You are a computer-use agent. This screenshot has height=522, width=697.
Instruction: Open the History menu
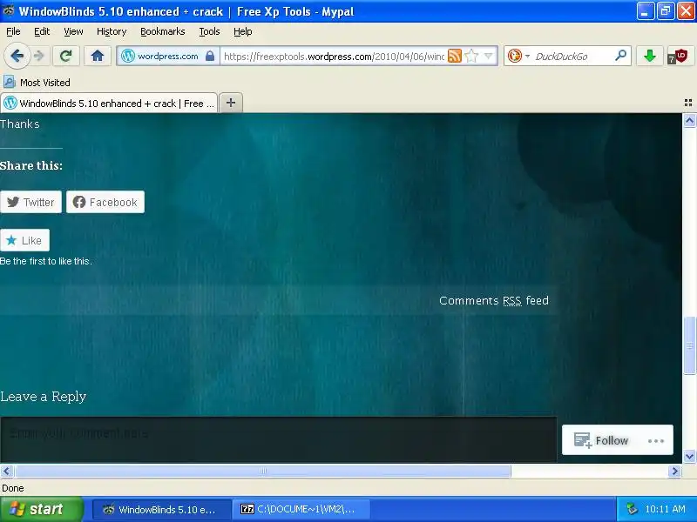point(112,31)
